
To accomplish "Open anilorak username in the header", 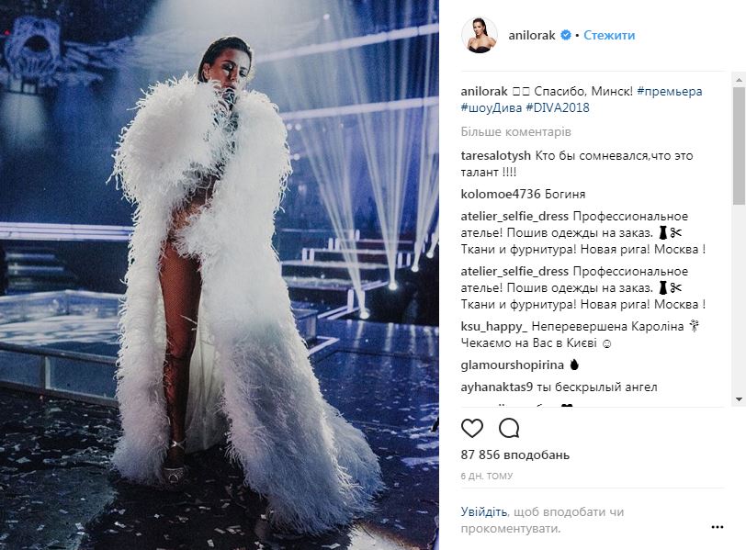I will pos(532,36).
